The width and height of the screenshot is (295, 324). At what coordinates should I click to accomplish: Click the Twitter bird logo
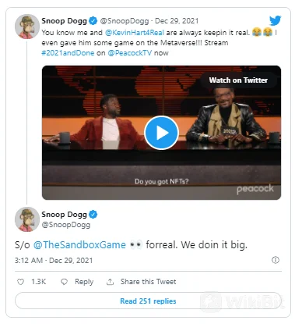tap(275, 20)
